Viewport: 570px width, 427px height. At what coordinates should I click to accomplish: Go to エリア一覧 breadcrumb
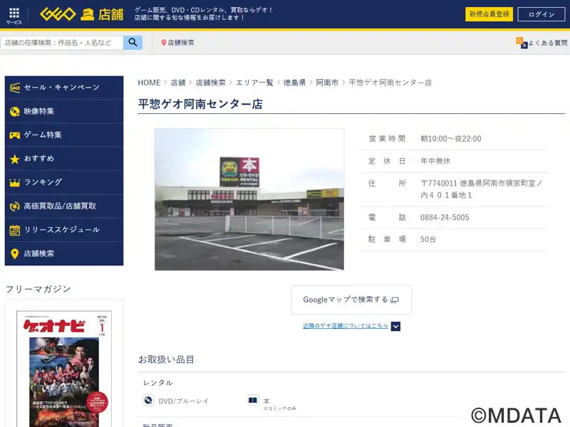[254, 83]
